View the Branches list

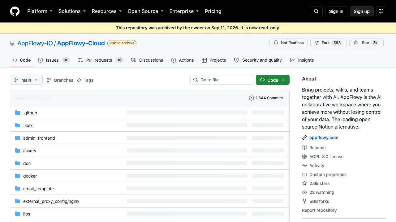point(60,80)
